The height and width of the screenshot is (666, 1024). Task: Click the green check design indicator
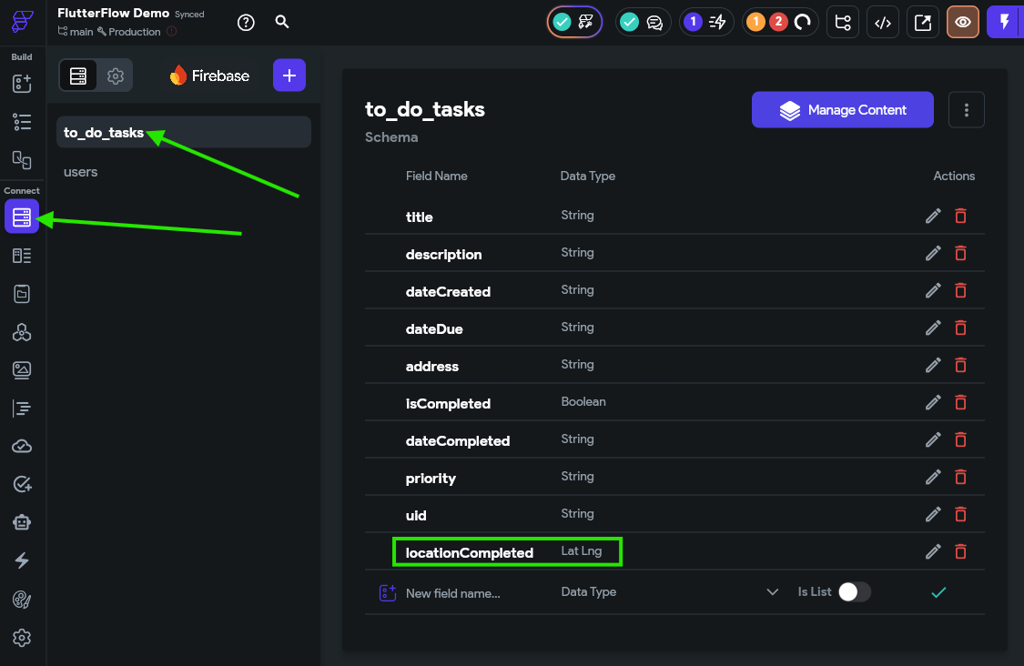[574, 22]
